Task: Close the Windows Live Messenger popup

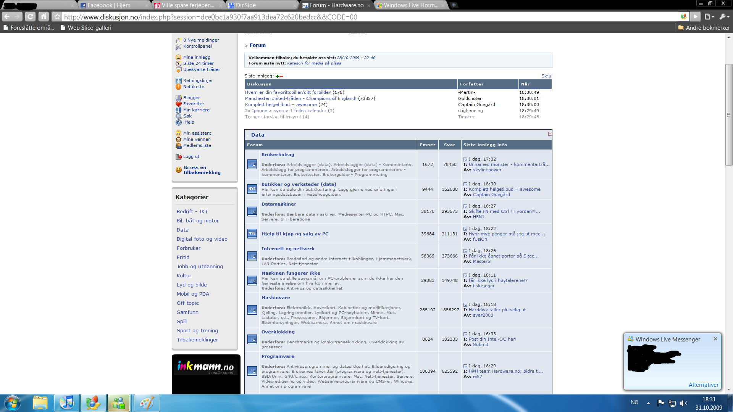Action: 715,339
